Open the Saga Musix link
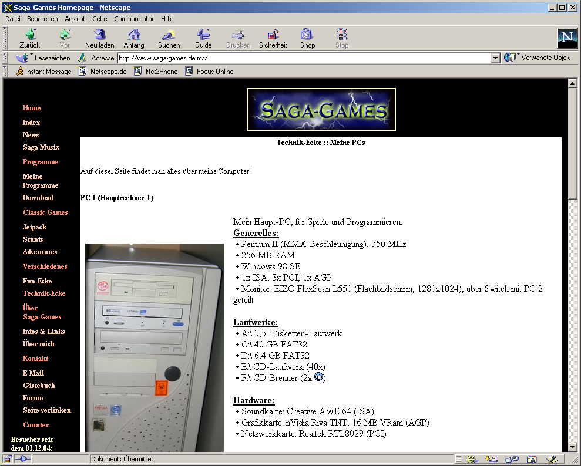 [x=41, y=147]
